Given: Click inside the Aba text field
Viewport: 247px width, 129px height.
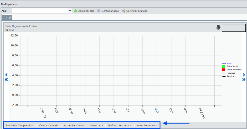Looking at the screenshot, I should coord(40,11).
